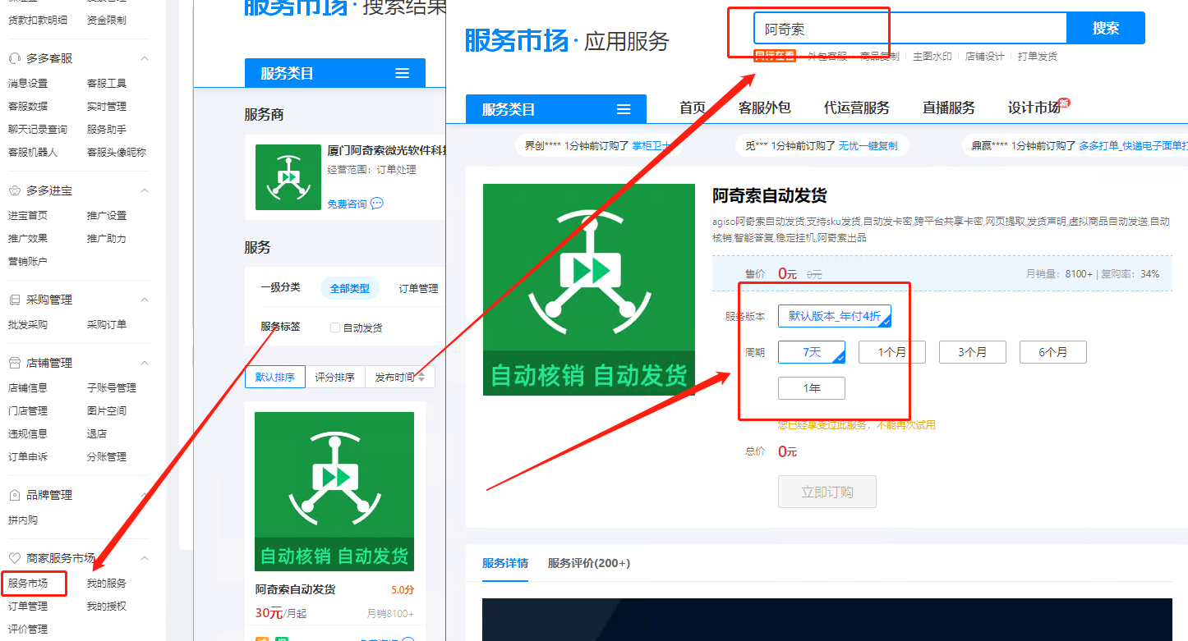
Task: Click the 商家服务市场 heart icon
Action: tap(15, 558)
